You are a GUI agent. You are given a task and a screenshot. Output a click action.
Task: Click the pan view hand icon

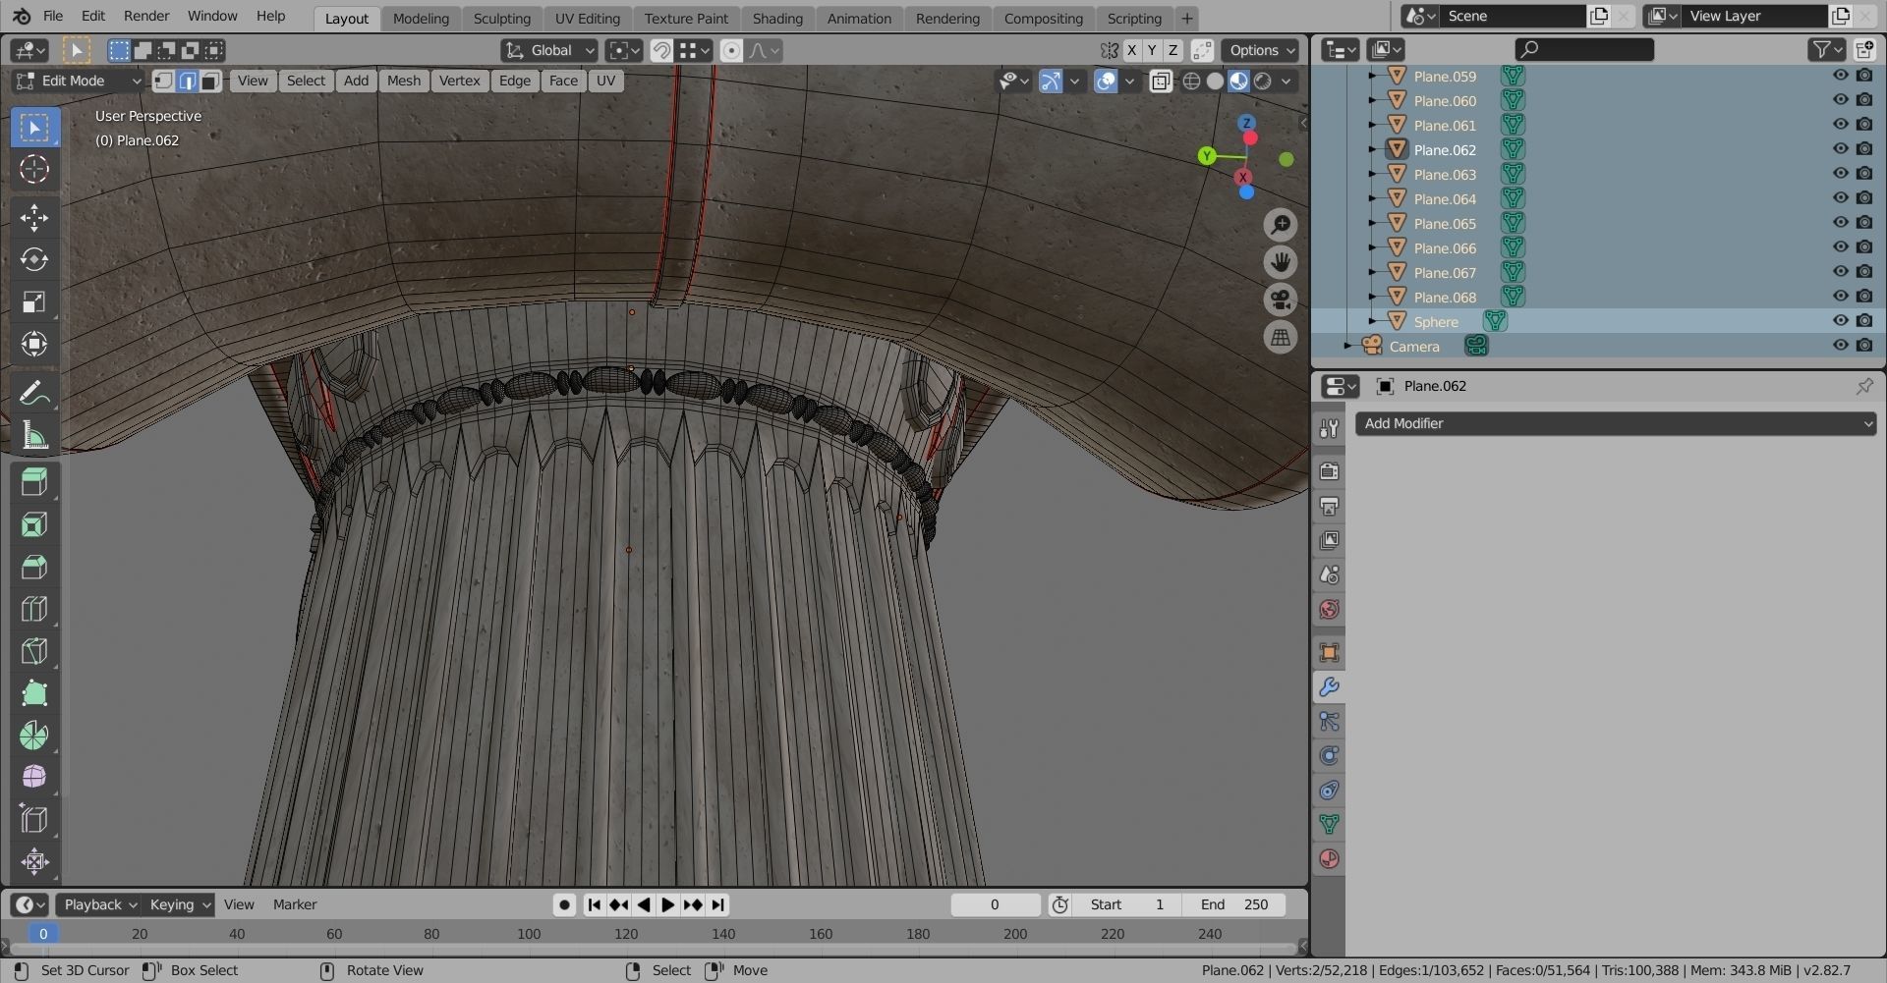click(1281, 262)
